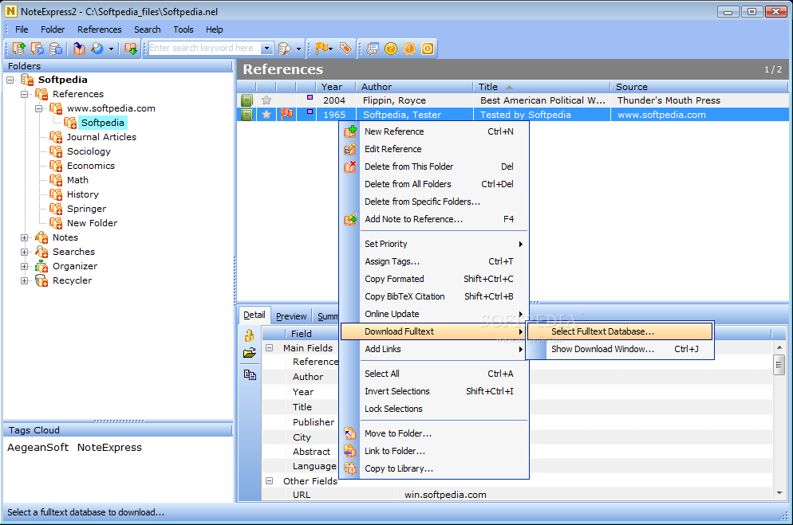Viewport: 793px width, 525px height.
Task: Click the orange flag priority icon in toolbar
Action: (322, 49)
